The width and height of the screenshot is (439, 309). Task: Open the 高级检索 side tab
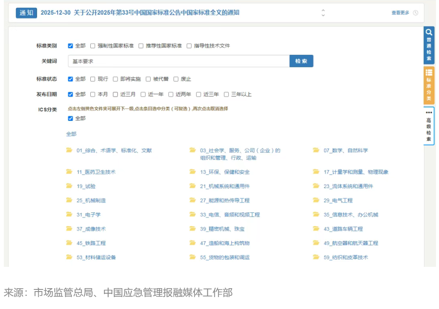[x=429, y=126]
